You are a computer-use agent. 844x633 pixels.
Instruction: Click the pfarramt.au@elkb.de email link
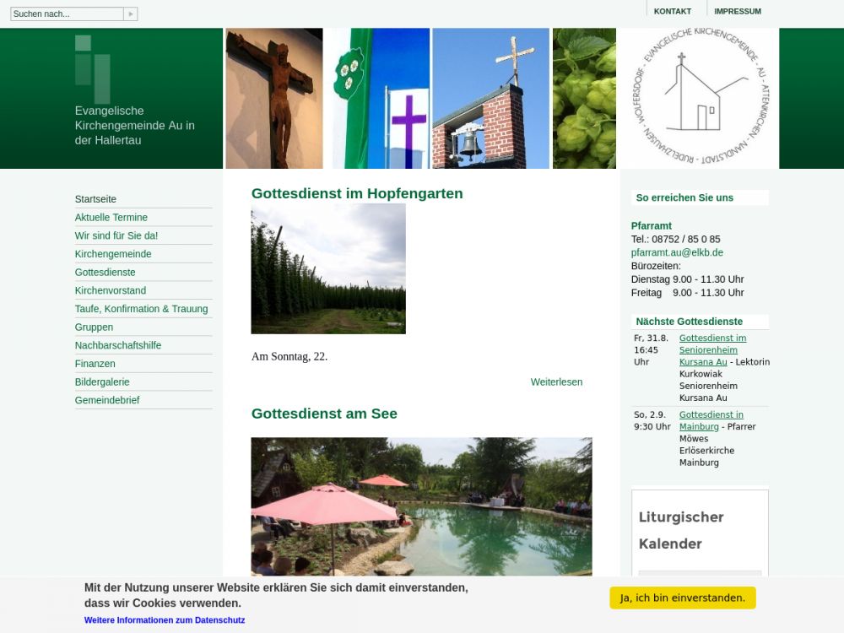[x=677, y=252]
